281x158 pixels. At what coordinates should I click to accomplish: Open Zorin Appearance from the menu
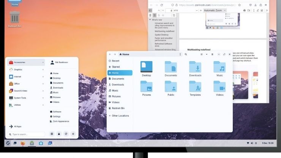[60, 121]
